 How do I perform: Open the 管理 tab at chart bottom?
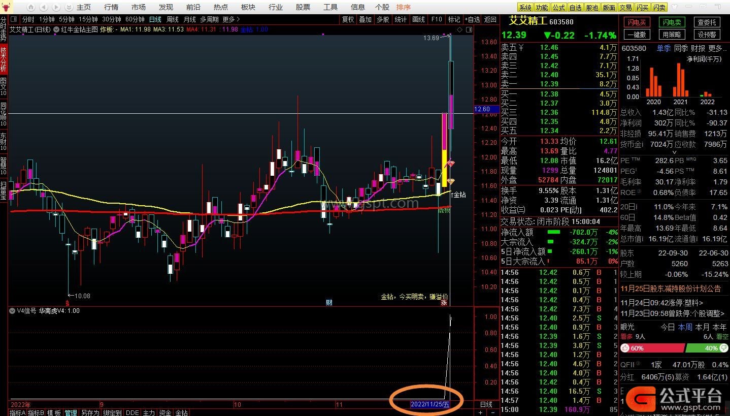tap(71, 412)
